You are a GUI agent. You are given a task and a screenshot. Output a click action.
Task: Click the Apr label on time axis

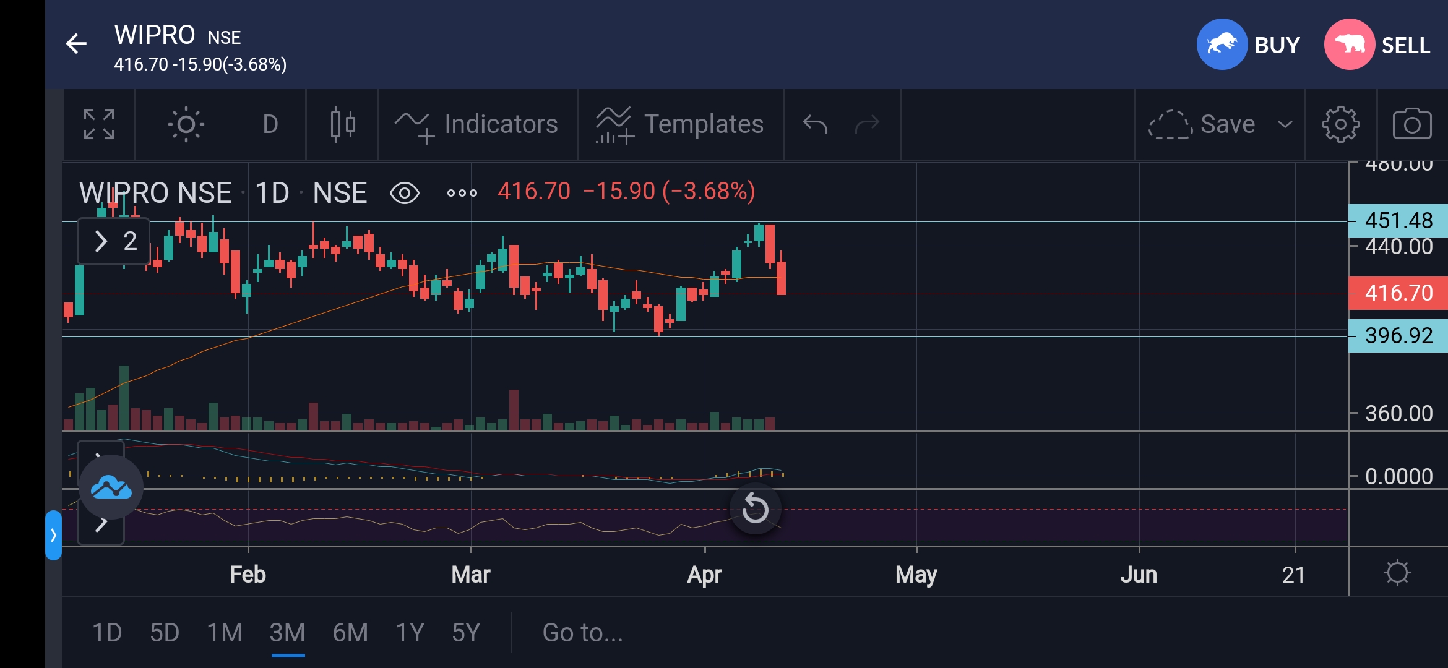point(704,575)
